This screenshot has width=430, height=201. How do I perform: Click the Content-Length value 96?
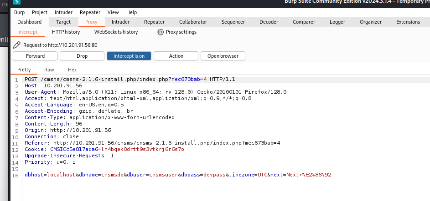click(x=79, y=124)
